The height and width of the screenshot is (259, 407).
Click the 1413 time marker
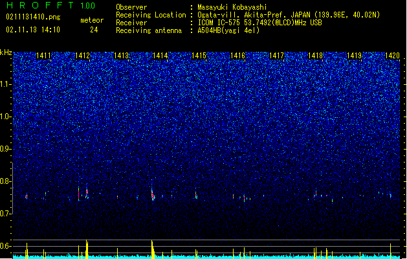tap(121, 55)
